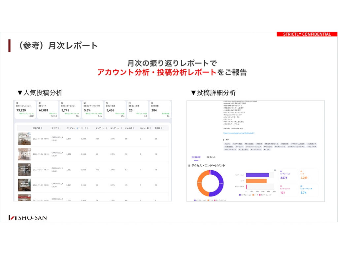338x254 pixels.
Task: Sort table by インプレッション column arrow
Action: tap(77, 128)
